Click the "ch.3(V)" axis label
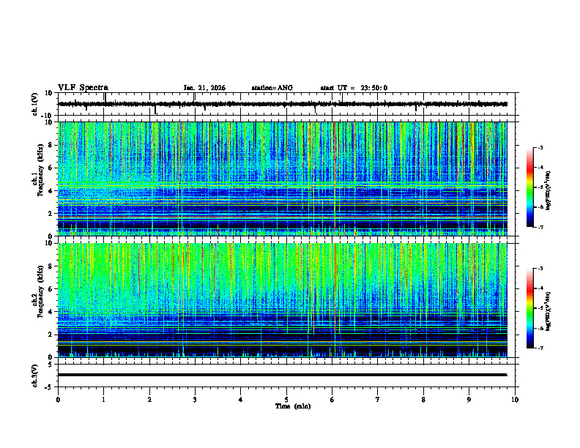Screen dimensions: 580x448 tap(35, 376)
